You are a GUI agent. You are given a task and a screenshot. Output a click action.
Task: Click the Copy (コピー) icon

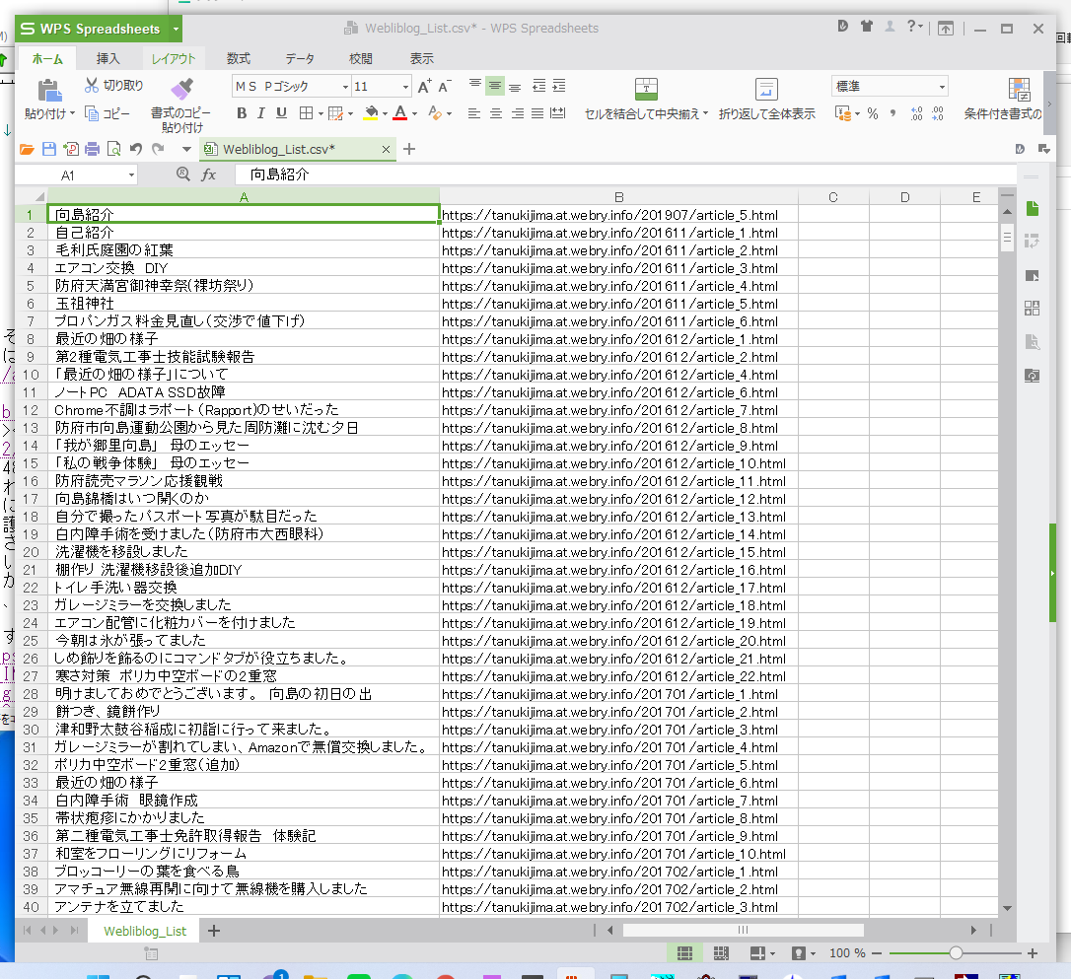click(92, 113)
